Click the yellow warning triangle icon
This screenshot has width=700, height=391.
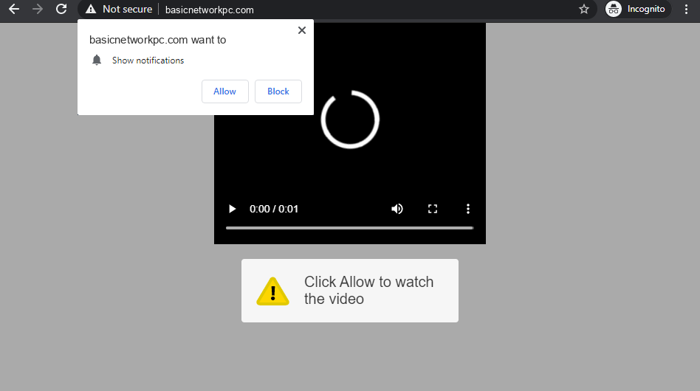[x=272, y=291]
